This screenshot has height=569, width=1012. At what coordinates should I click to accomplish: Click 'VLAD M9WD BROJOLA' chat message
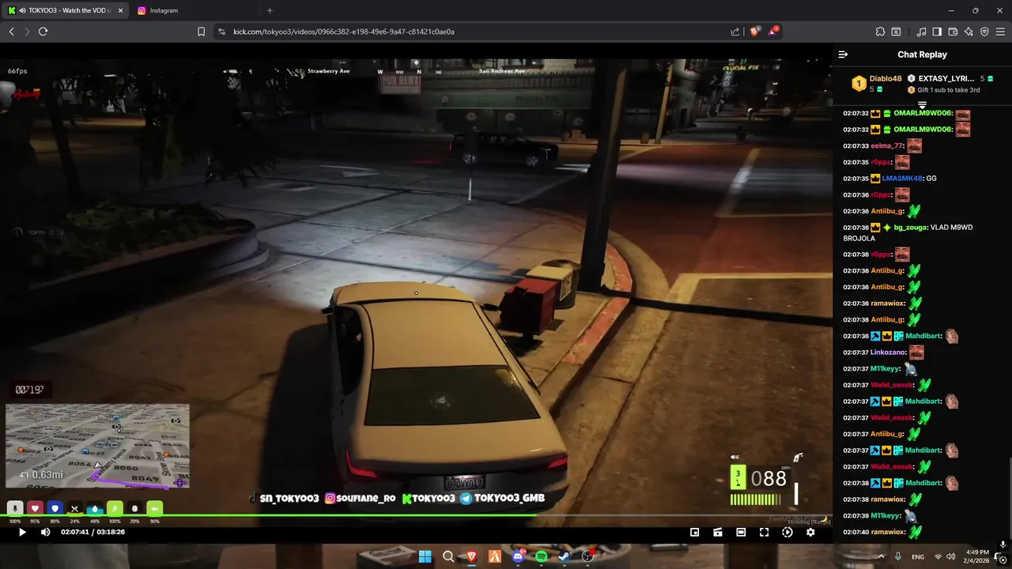(908, 233)
